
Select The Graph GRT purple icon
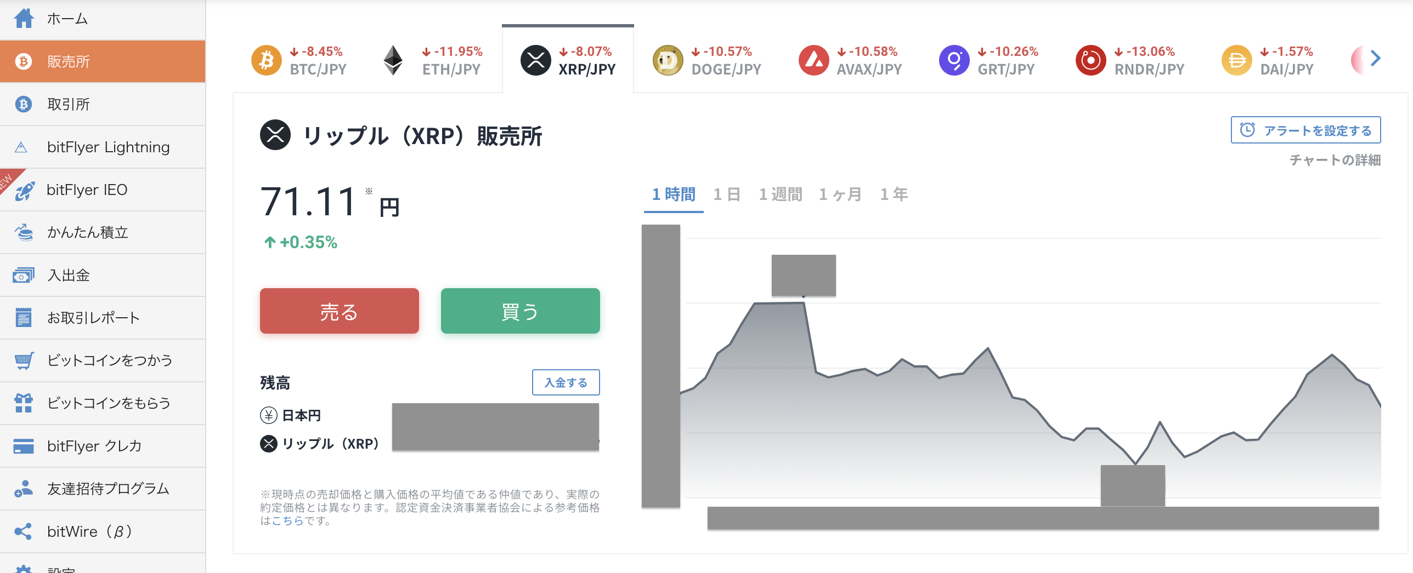954,60
